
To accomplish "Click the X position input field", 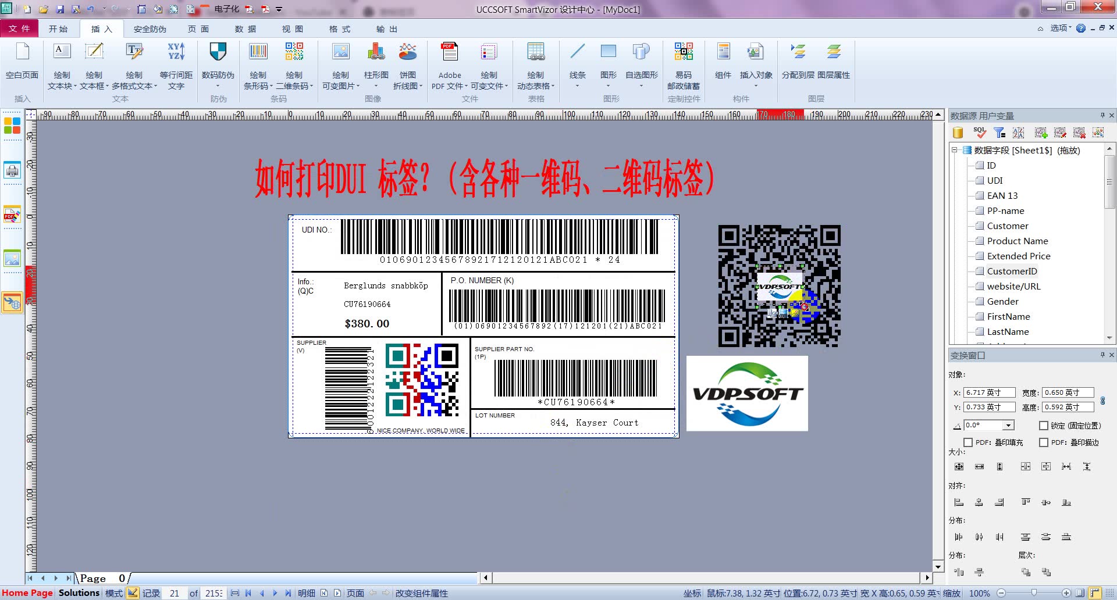I will [990, 392].
